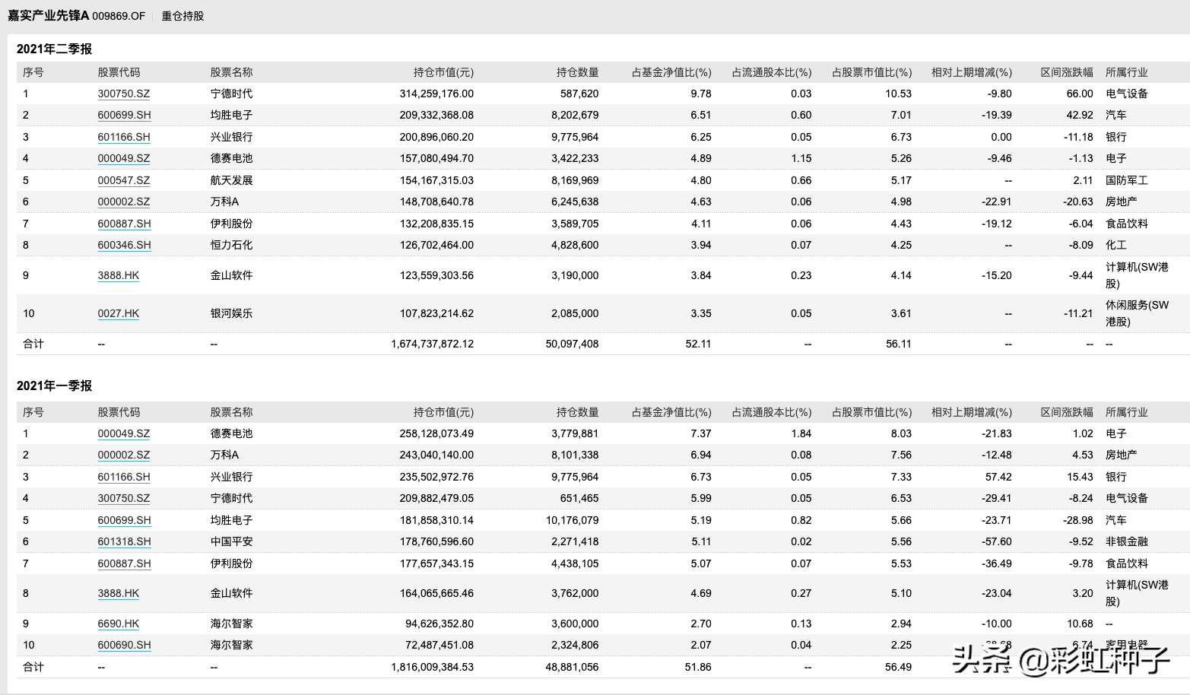Open stock code 601166.SH in Q2 table
Screen dimensions: 1190x695
point(124,137)
